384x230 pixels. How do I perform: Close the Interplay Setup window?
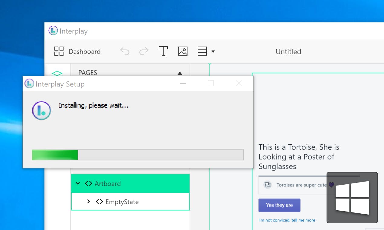(x=239, y=83)
